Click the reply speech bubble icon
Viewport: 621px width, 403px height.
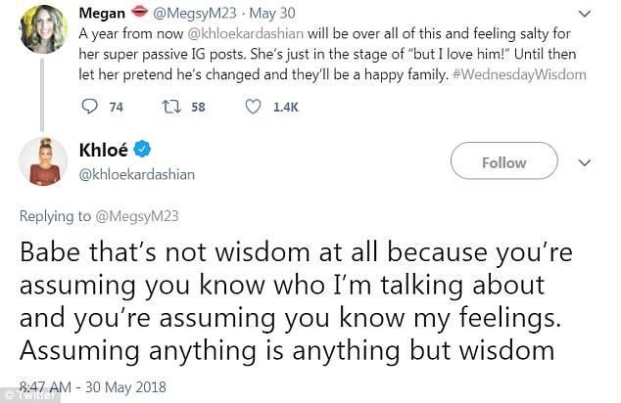pyautogui.click(x=88, y=108)
